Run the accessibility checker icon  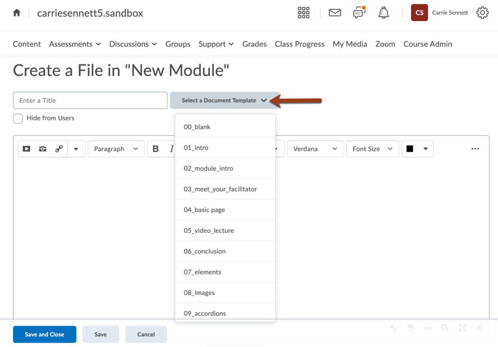pos(410,328)
